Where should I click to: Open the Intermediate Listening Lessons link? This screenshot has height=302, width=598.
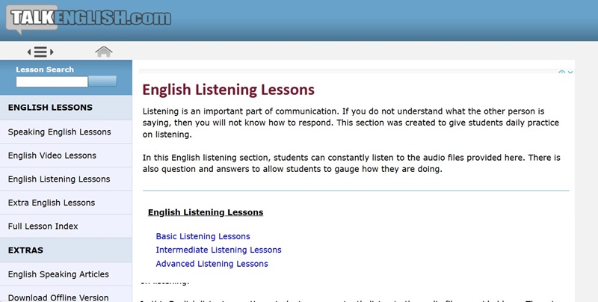click(218, 250)
